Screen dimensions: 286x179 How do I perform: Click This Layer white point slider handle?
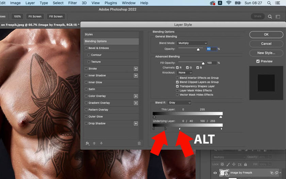click(221, 117)
